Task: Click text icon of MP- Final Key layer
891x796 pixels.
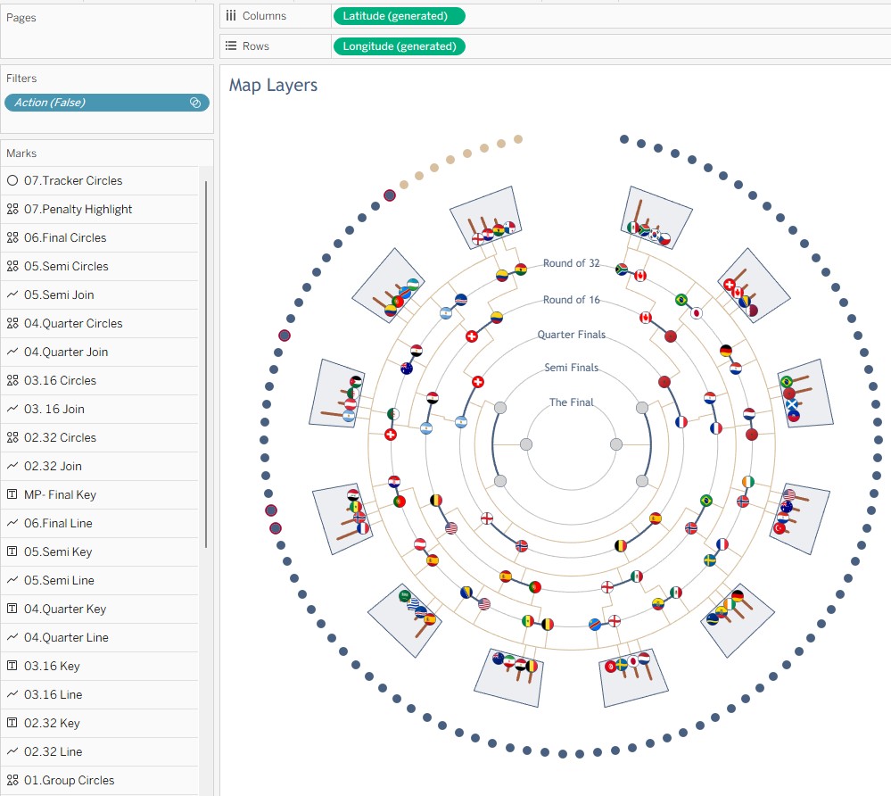Action: coord(12,494)
